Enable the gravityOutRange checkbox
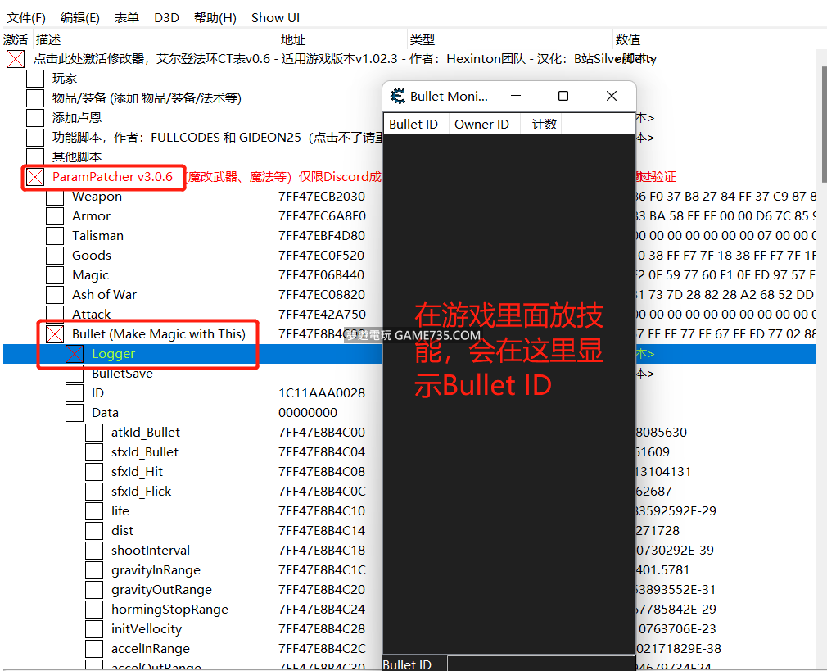This screenshot has height=671, width=827. click(x=94, y=590)
